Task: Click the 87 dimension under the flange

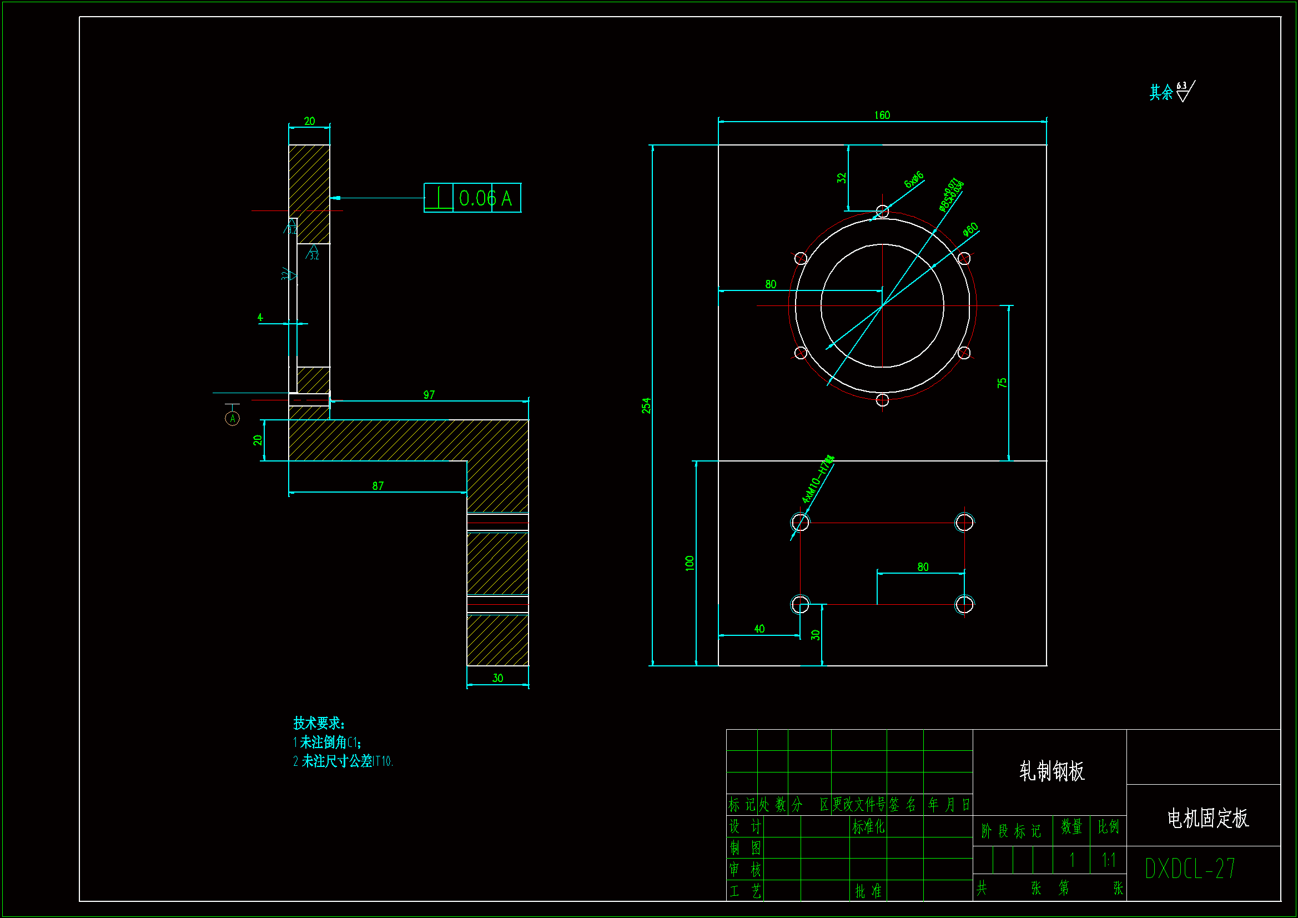Action: pos(378,486)
